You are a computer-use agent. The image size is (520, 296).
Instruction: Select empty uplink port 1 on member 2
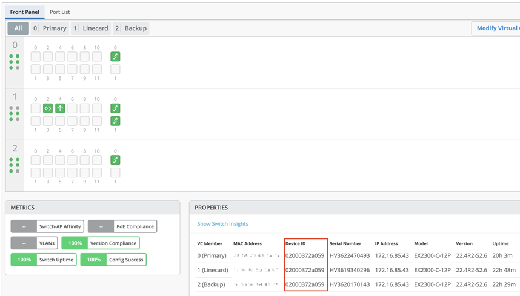click(115, 173)
